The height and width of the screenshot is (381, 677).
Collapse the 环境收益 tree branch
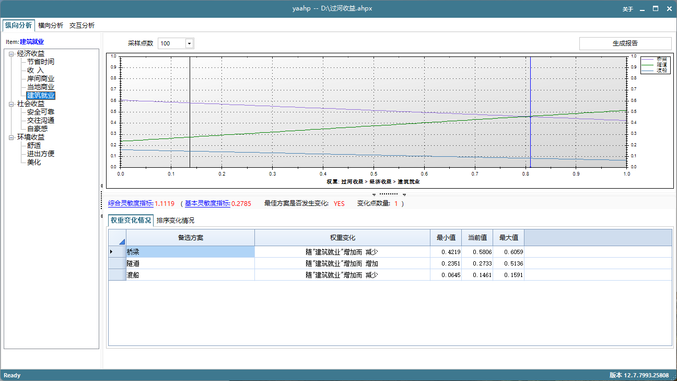pos(10,136)
